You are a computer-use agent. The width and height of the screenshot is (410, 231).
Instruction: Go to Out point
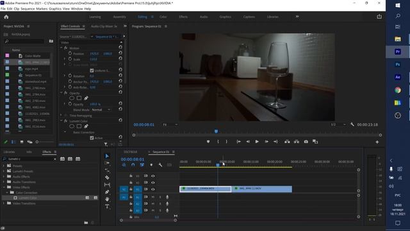275,142
